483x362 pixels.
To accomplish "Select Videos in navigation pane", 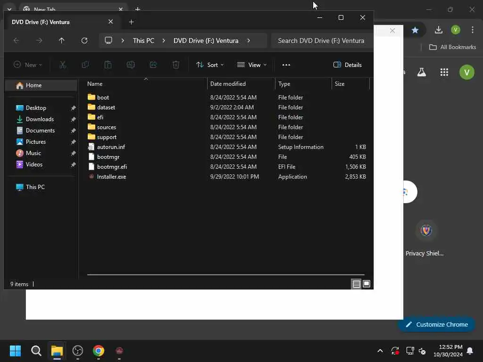I will point(42,165).
